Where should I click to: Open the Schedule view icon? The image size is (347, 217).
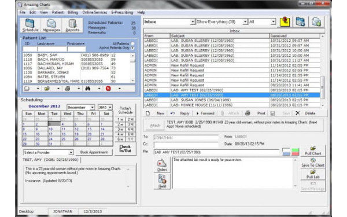pyautogui.click(x=30, y=25)
